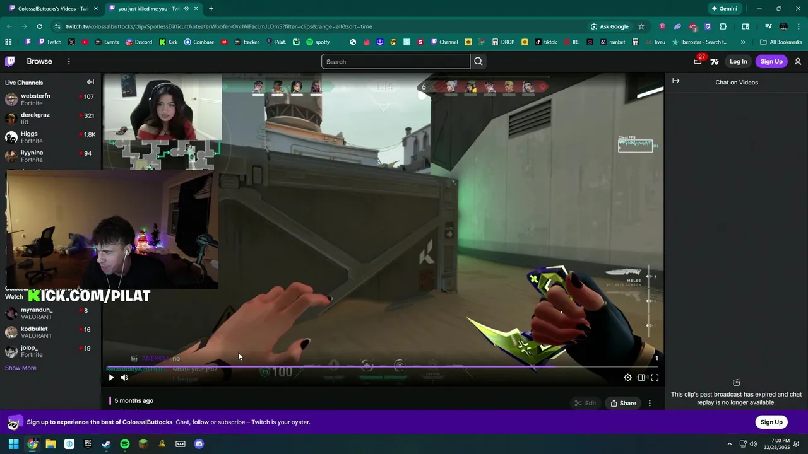Open Higgs Fortnite channel
This screenshot has height=454, width=808.
[49, 137]
